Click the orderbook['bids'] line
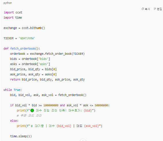This screenshot has width=163, height=141. [30, 59]
